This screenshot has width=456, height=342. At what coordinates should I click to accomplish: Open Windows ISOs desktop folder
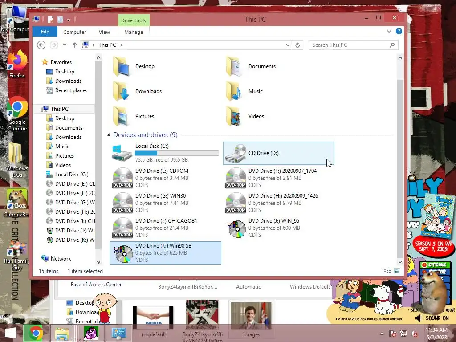coord(17,160)
